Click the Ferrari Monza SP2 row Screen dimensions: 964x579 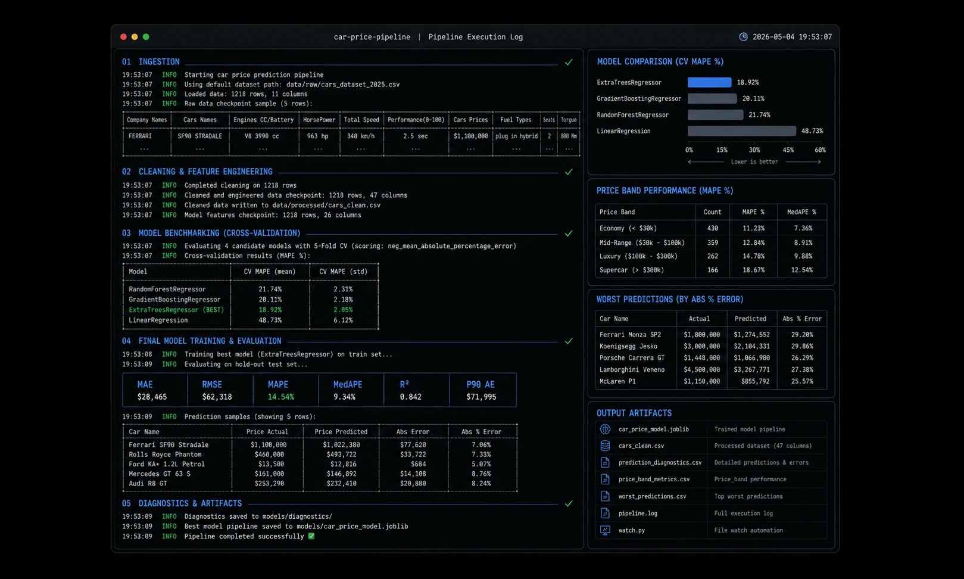click(711, 335)
